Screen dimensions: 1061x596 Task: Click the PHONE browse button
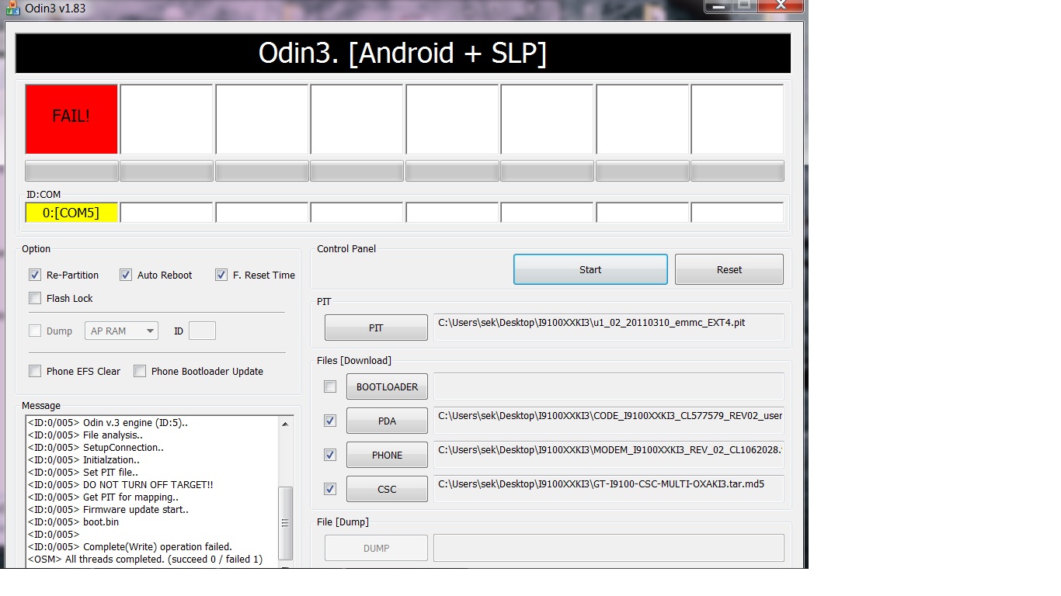click(387, 455)
